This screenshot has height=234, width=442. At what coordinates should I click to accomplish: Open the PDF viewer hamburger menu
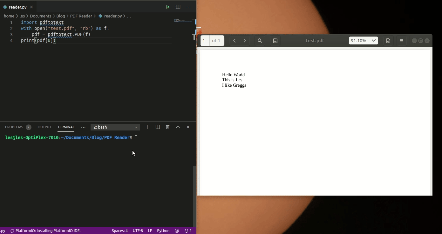click(x=402, y=40)
